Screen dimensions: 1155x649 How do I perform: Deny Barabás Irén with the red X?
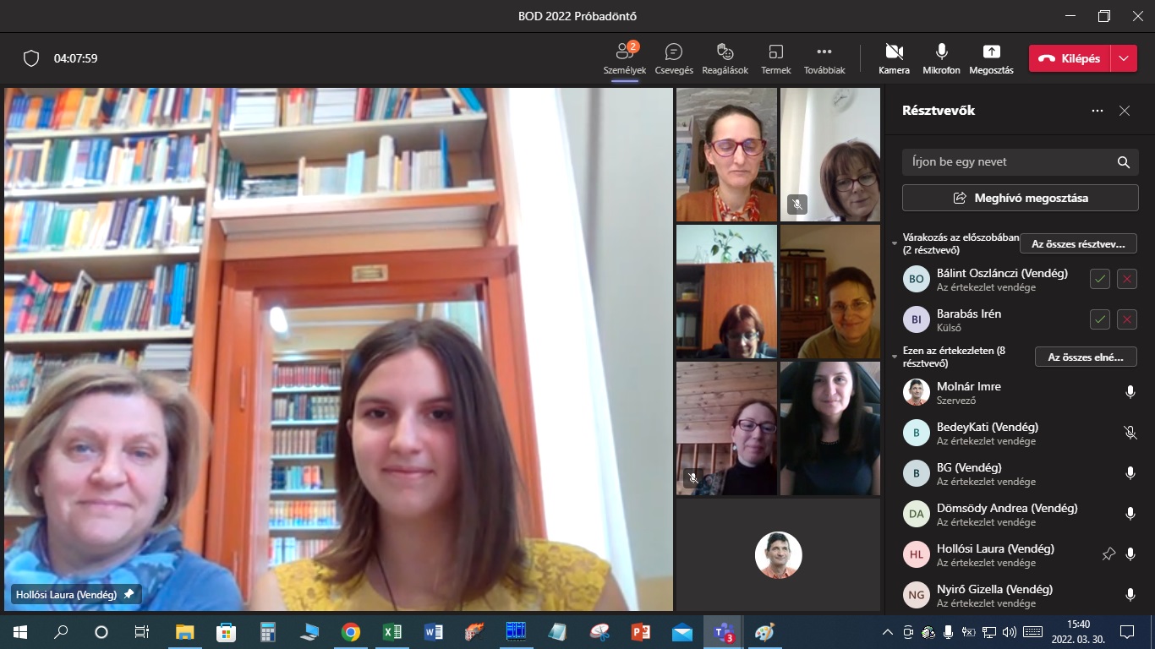pos(1127,319)
